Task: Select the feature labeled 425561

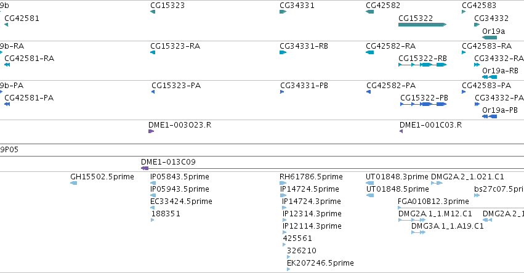Action: 297,238
